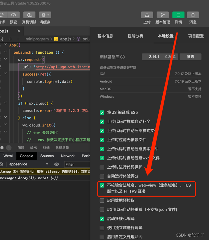Click the console.log(ret.data) code line

(x=50, y=82)
